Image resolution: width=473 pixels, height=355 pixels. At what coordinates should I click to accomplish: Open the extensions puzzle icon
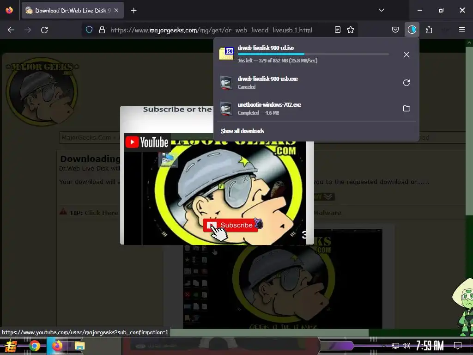click(429, 30)
